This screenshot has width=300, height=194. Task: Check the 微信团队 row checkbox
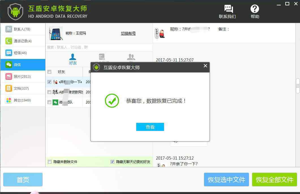pyautogui.click(x=49, y=102)
